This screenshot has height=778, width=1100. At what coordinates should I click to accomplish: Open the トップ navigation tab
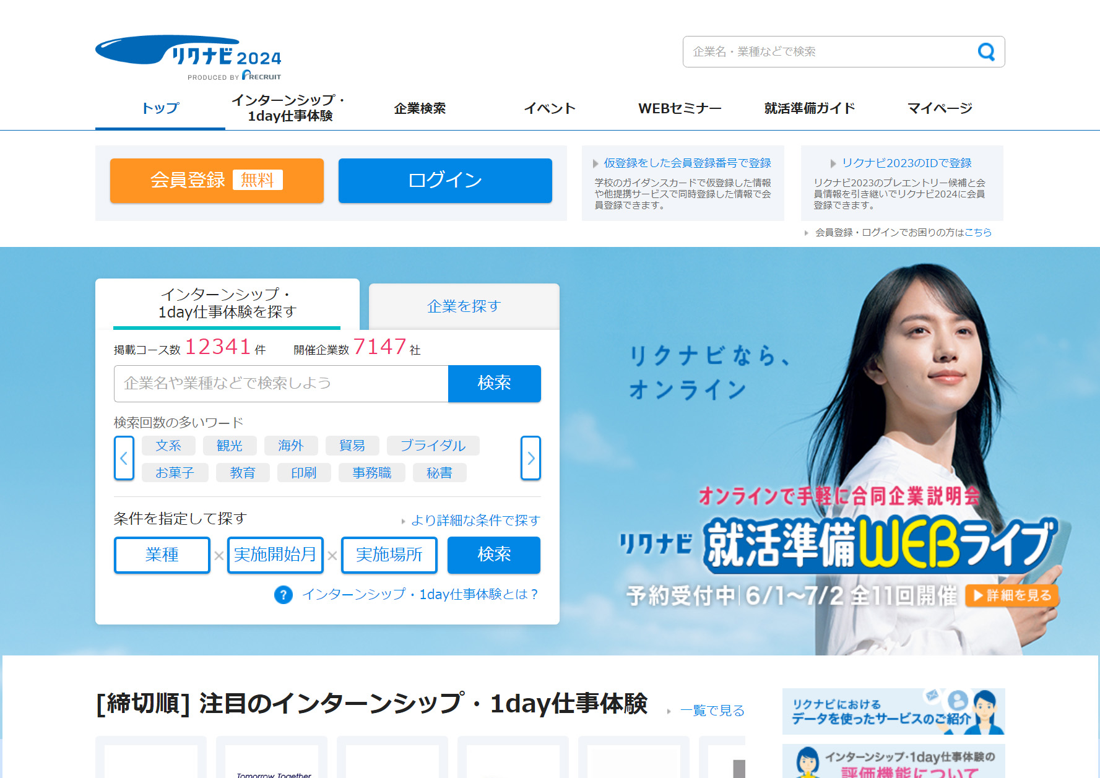[160, 108]
